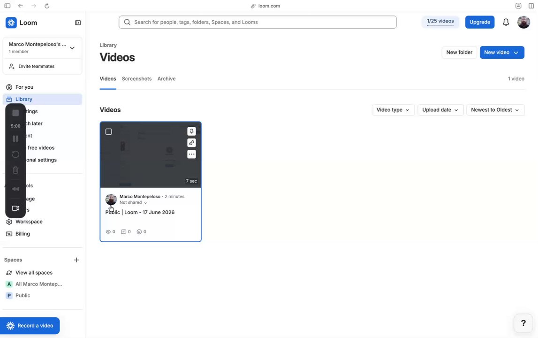Restart the recording in the recorder bar
Screen dimensions: 538x338
[15, 154]
